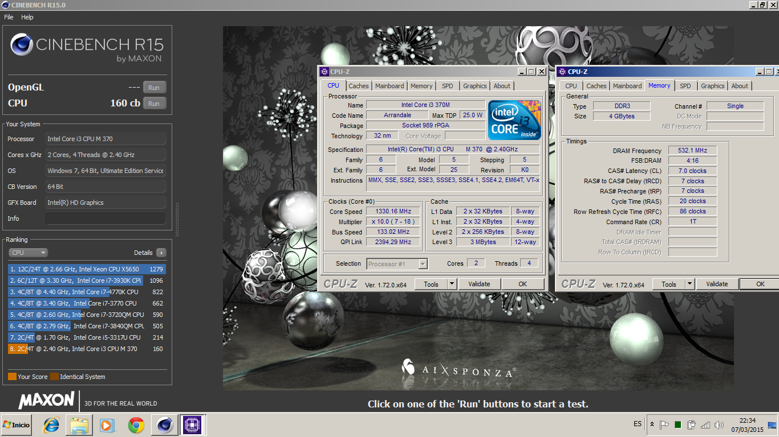Open the Help menu in Cinebench

(x=27, y=17)
